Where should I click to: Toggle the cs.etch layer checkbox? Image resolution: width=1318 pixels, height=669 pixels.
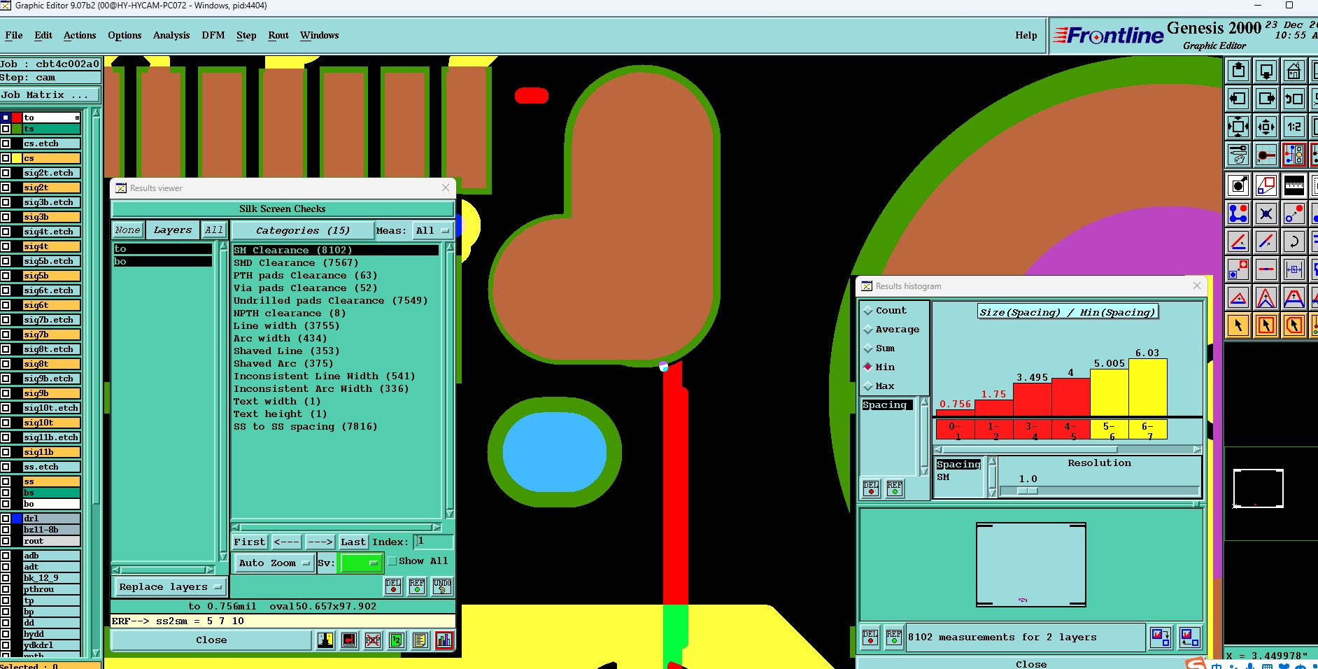(6, 143)
